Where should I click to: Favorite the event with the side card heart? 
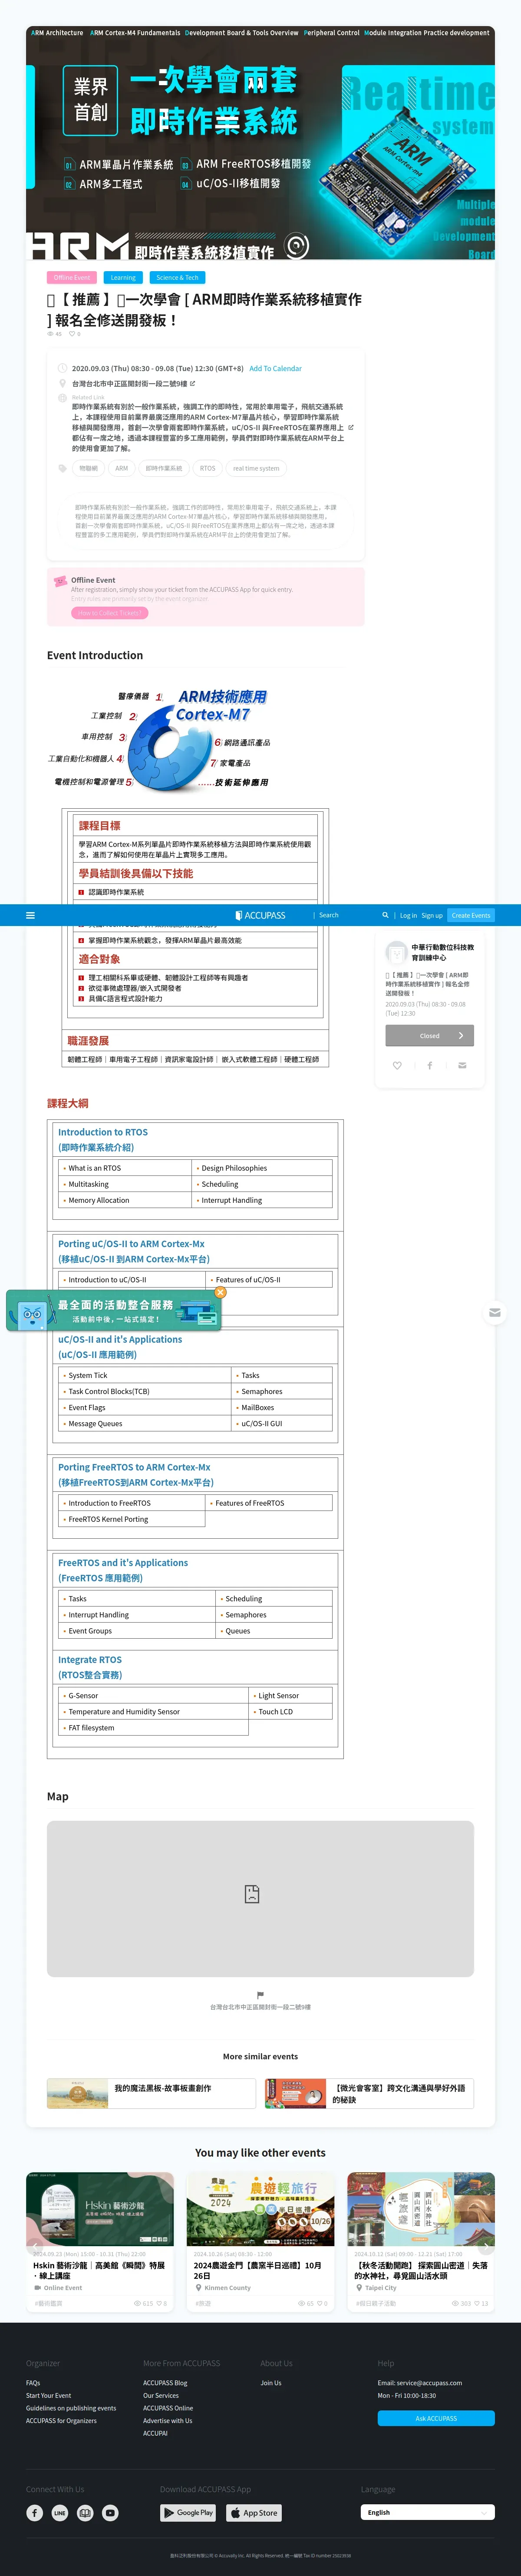(x=397, y=1065)
